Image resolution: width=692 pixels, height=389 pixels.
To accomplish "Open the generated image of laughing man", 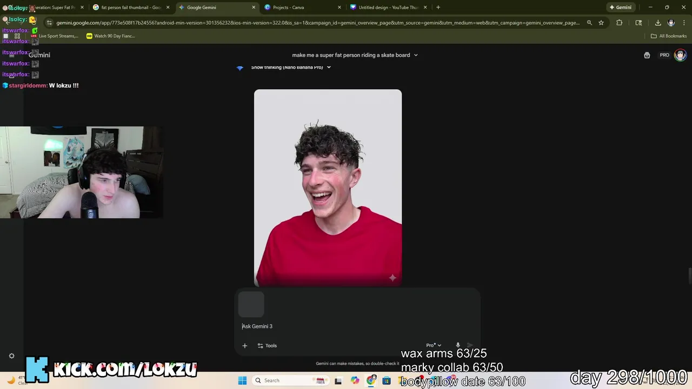I will (x=328, y=188).
